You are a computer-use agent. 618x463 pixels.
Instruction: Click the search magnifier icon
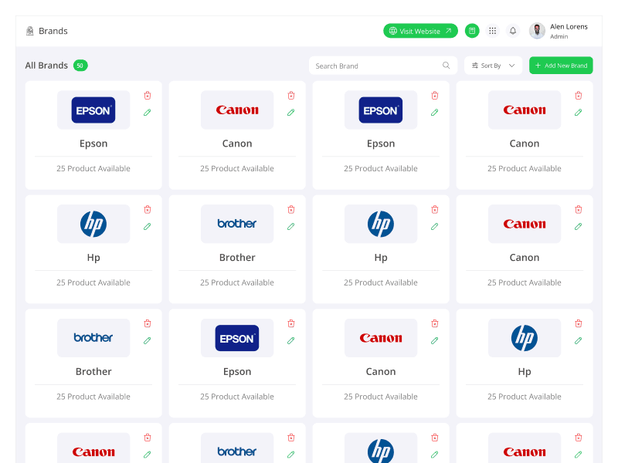click(447, 66)
